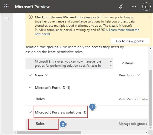Image resolution: width=153 pixels, height=135 pixels.
Task: Open the Description column dropdown
Action: pos(138,75)
